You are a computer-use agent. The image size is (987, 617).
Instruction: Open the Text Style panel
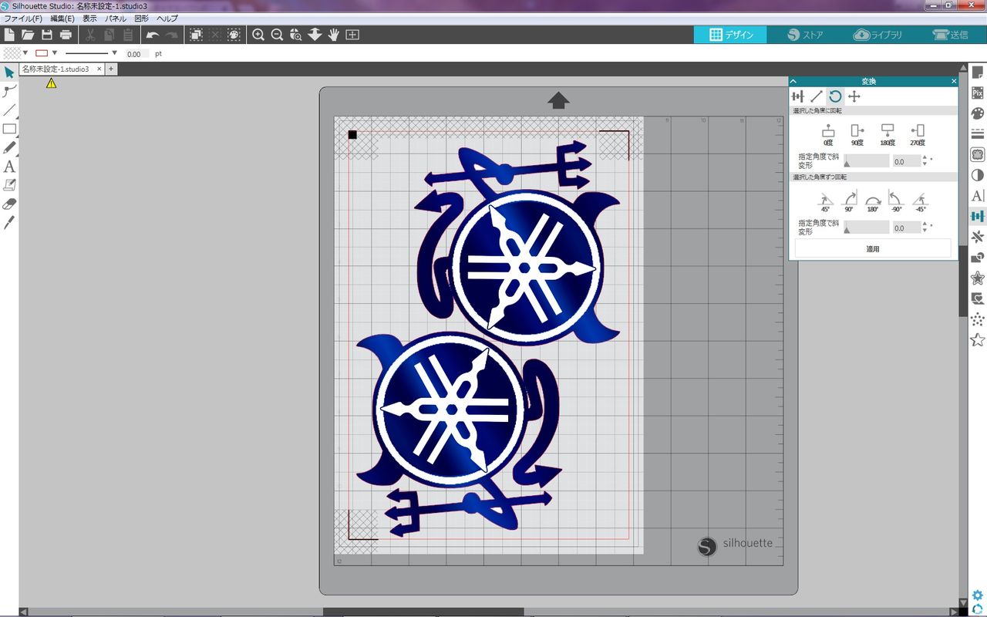[x=977, y=196]
